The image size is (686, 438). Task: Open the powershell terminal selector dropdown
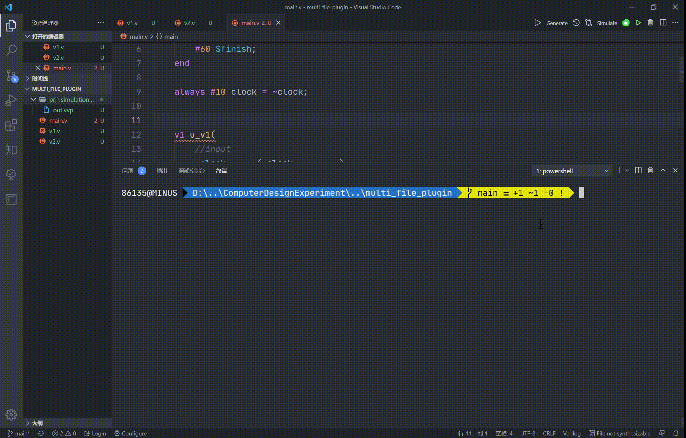(x=572, y=171)
